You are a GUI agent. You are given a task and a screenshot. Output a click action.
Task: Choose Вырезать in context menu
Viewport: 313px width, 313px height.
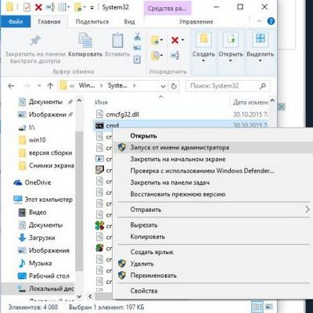pos(212,225)
